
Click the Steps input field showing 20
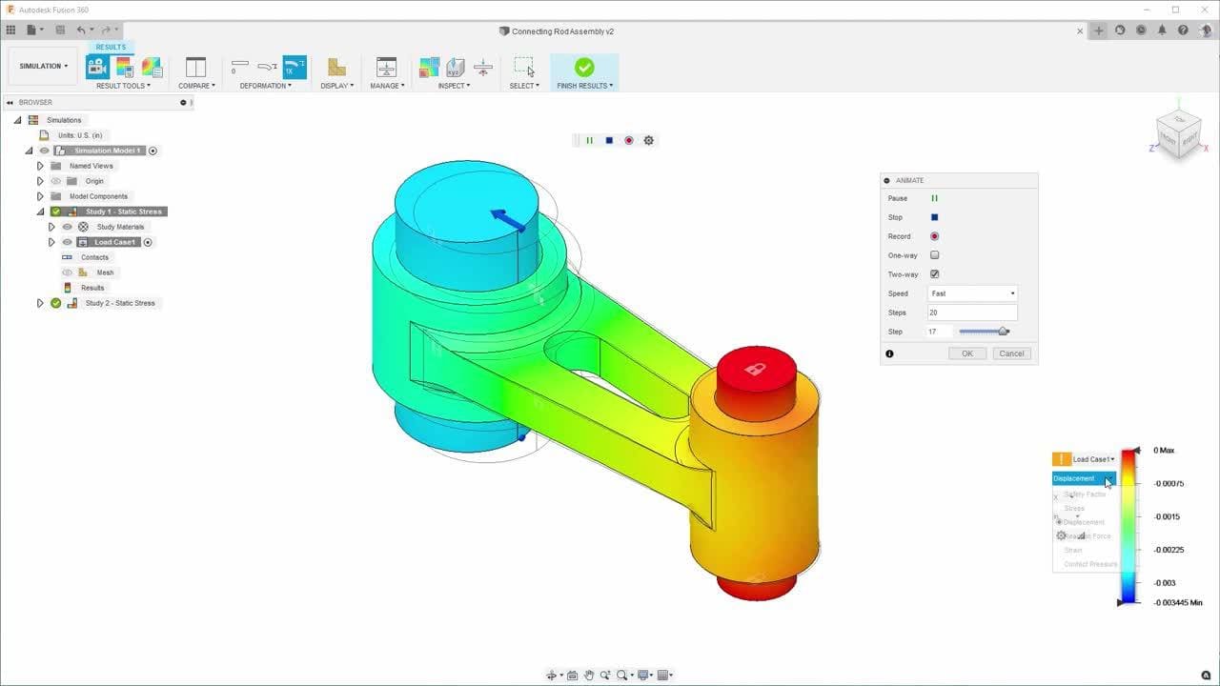coord(972,313)
